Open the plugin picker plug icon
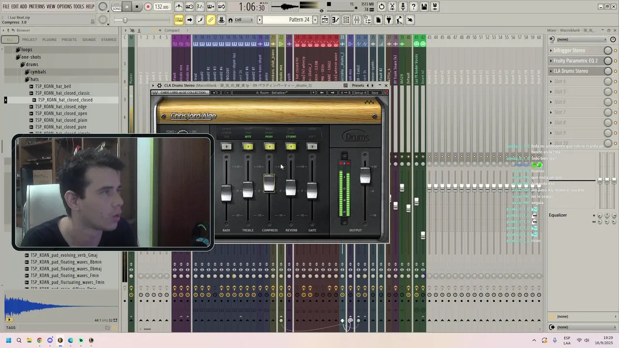The width and height of the screenshot is (619, 348). pos(389,20)
